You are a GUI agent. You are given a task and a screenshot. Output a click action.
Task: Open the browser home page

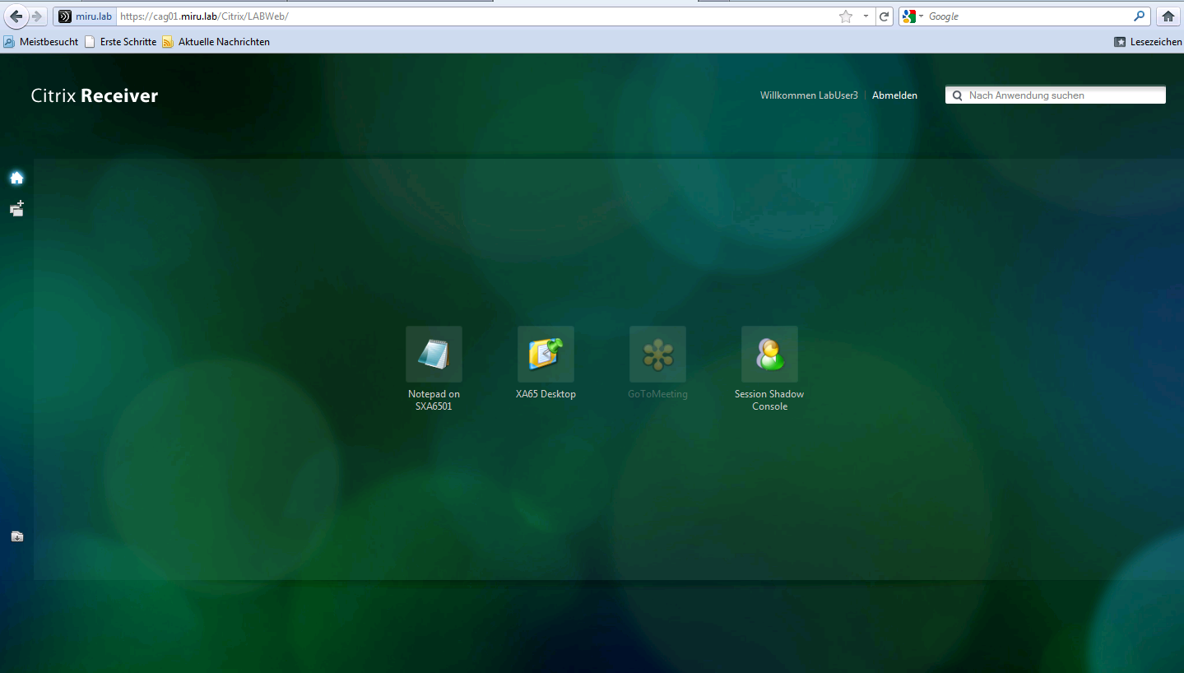point(1168,16)
